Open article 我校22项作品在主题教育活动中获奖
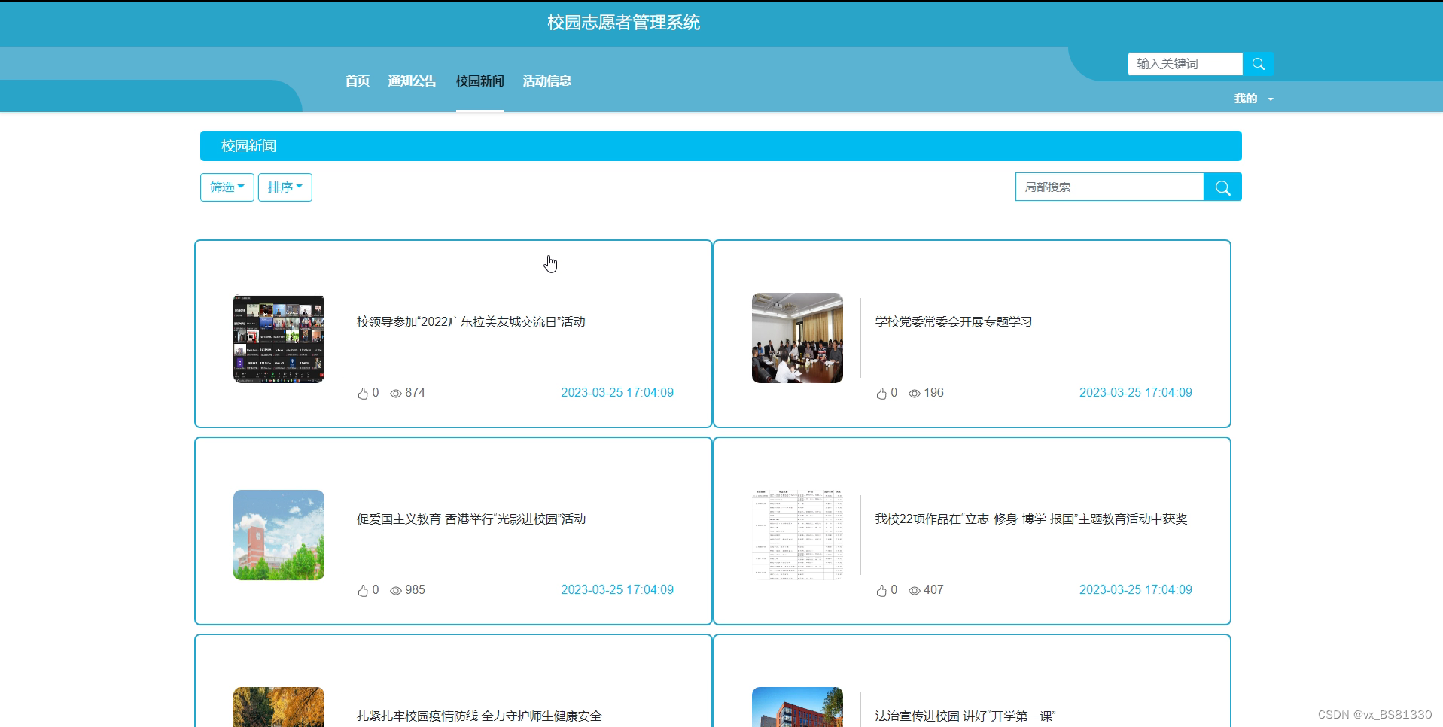This screenshot has height=727, width=1443. tap(1031, 519)
